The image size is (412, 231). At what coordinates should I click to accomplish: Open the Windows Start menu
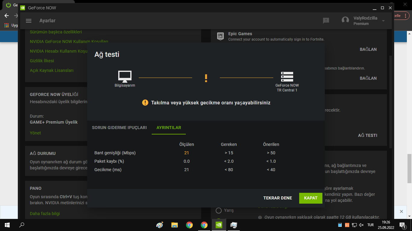click(x=7, y=225)
